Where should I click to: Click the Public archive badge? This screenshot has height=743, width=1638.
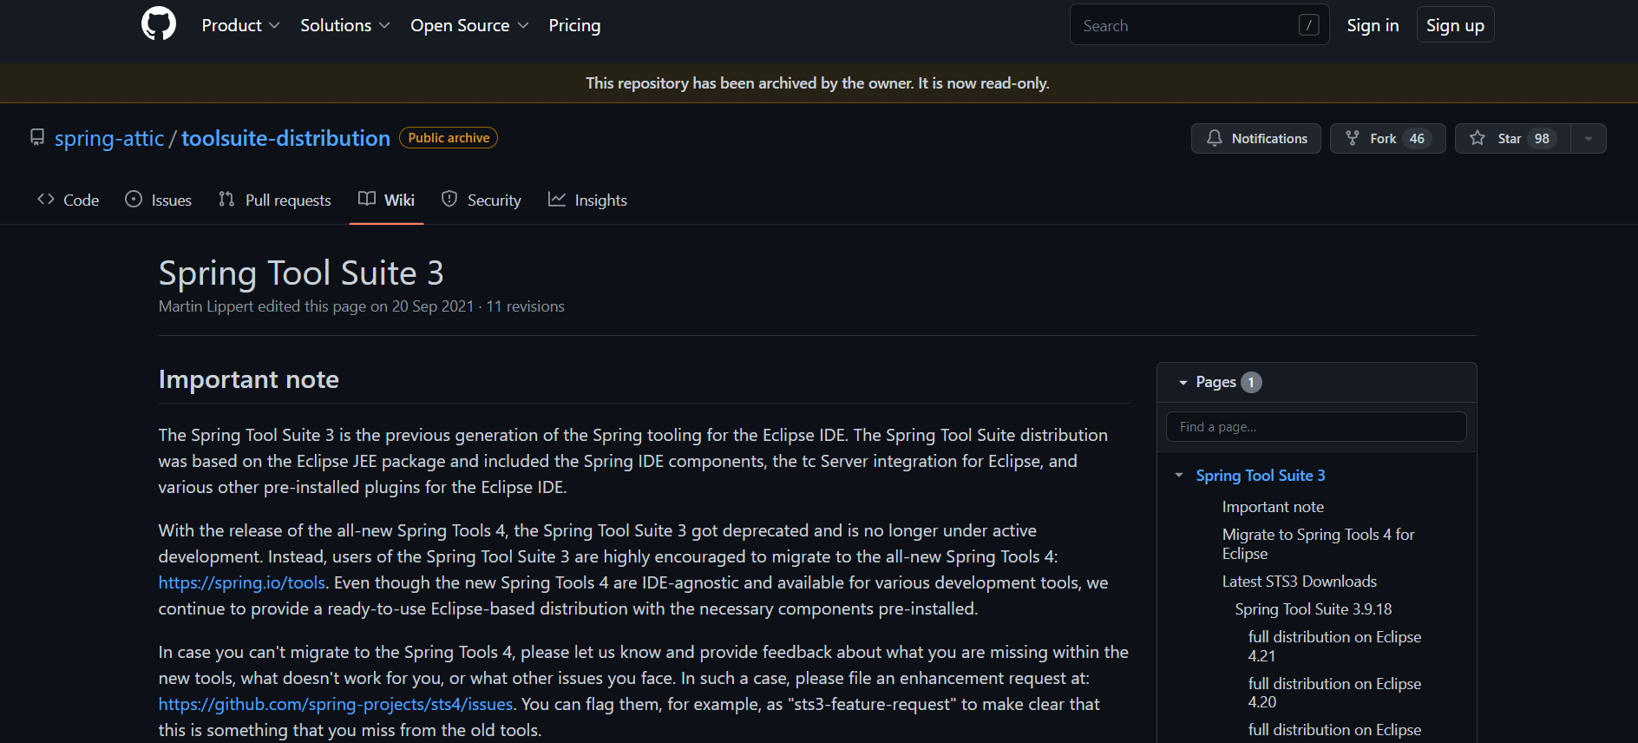pyautogui.click(x=449, y=138)
